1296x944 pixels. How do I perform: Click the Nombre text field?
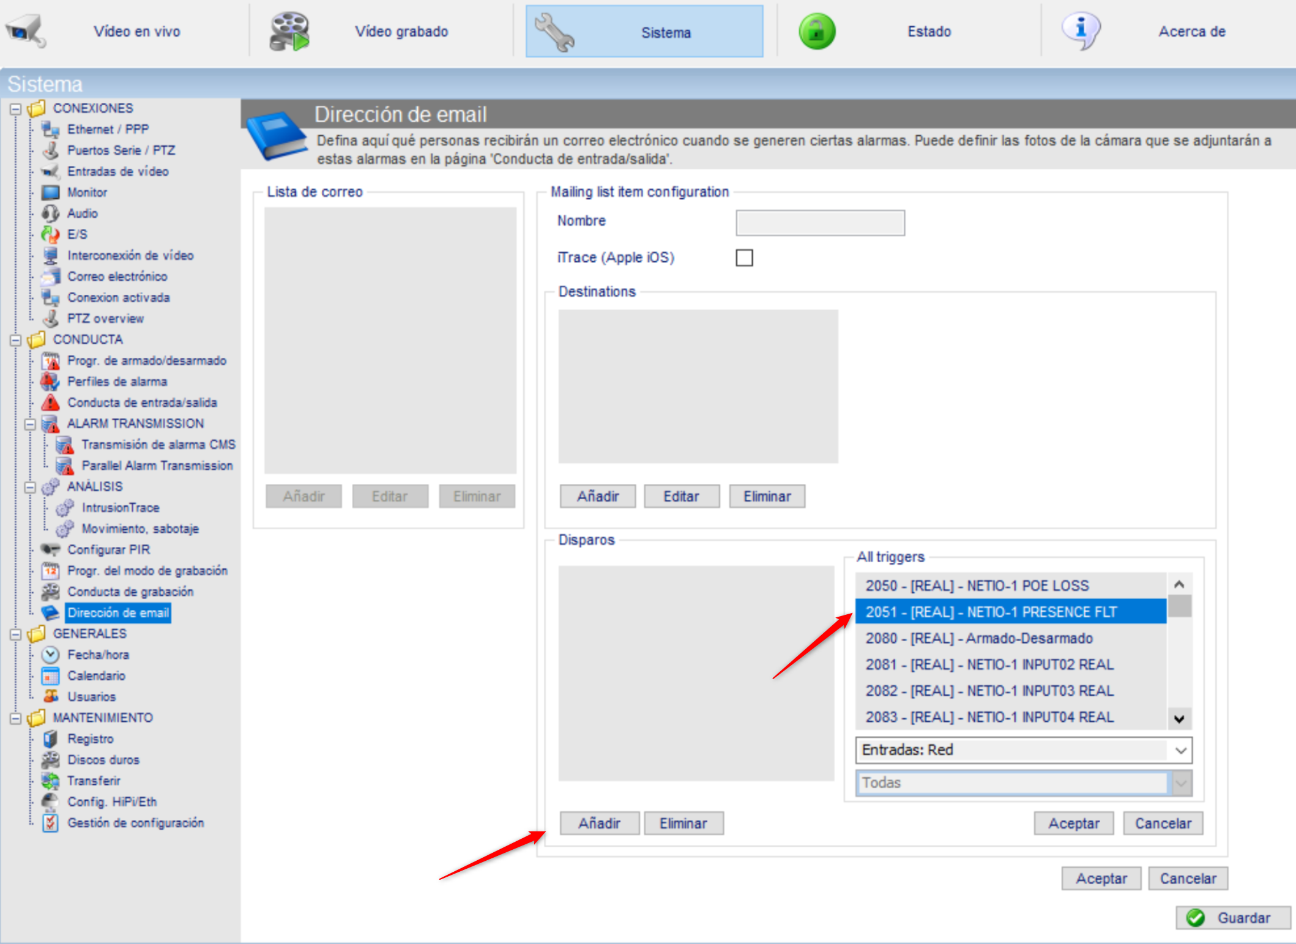coord(820,223)
